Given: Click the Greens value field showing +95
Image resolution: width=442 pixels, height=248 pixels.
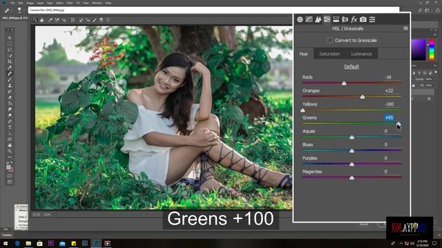Looking at the screenshot, I should 389,118.
